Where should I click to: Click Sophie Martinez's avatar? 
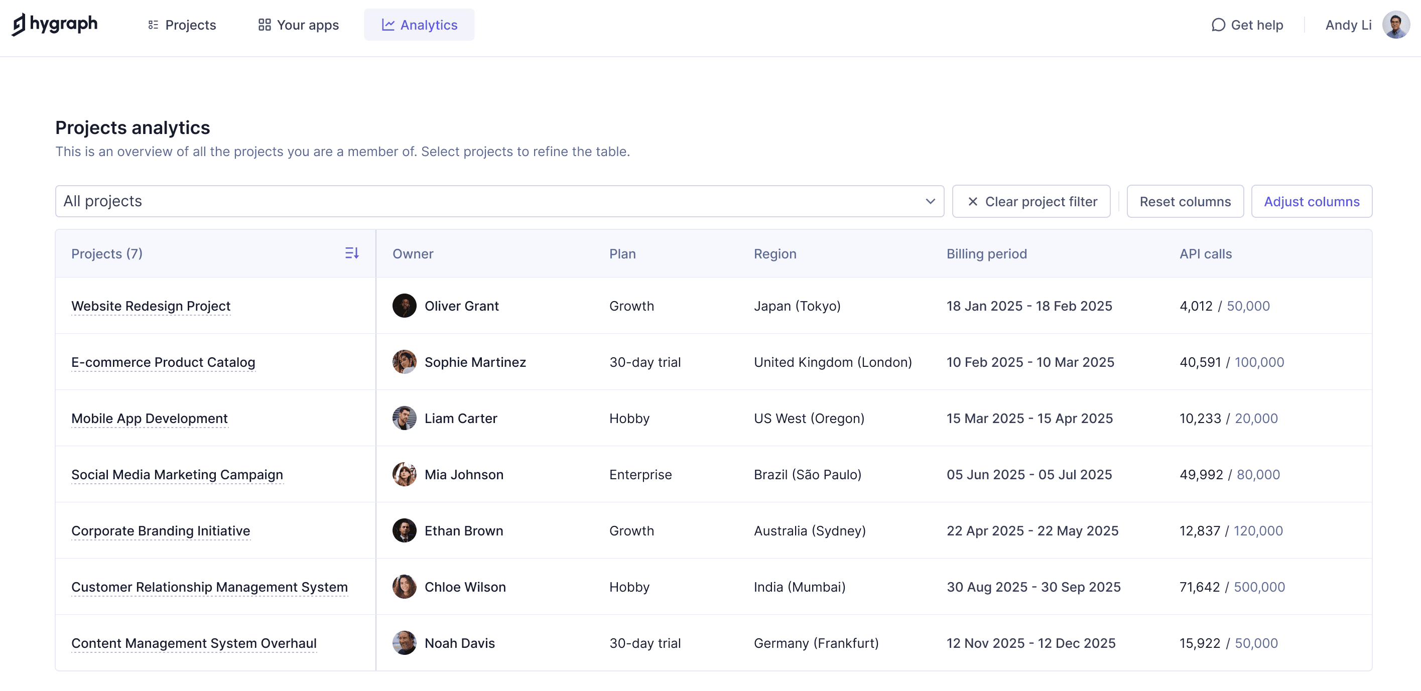[x=404, y=362]
